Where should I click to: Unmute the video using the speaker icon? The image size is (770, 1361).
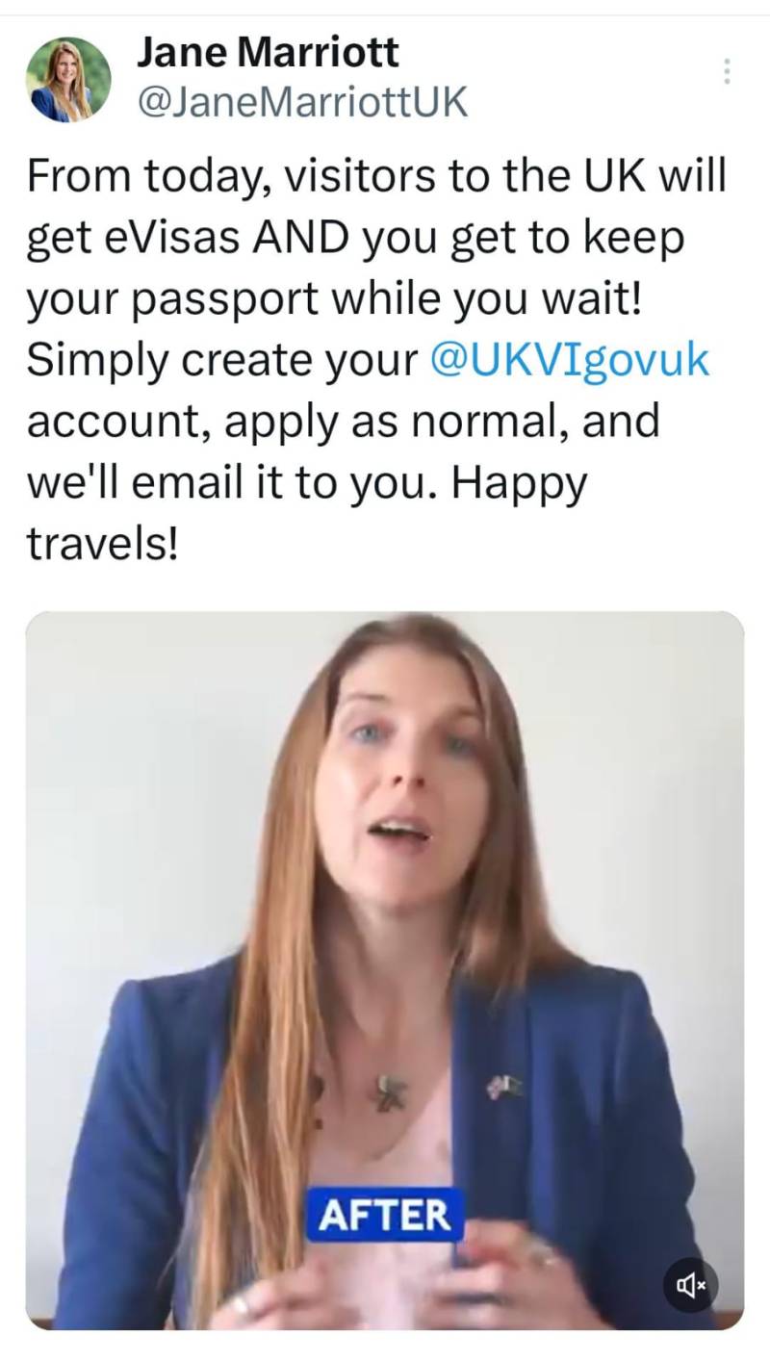(691, 1284)
